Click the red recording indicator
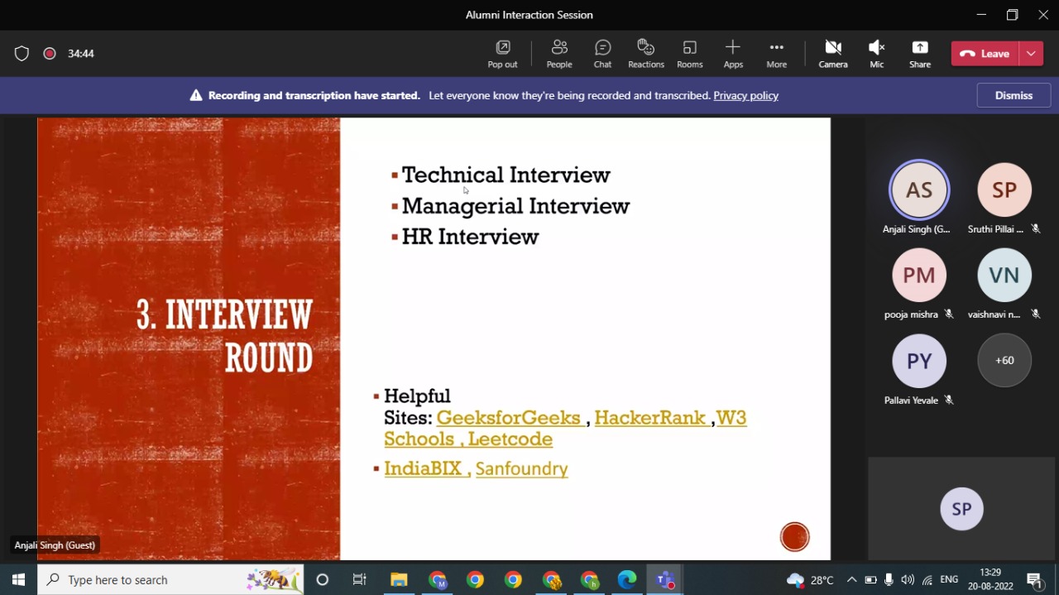Viewport: 1059px width, 595px height. [50, 54]
